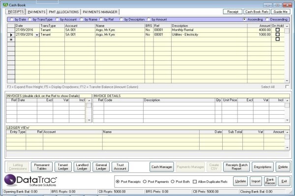
Task: Click receipts grid scroll down arrow
Action: pyautogui.click(x=287, y=81)
